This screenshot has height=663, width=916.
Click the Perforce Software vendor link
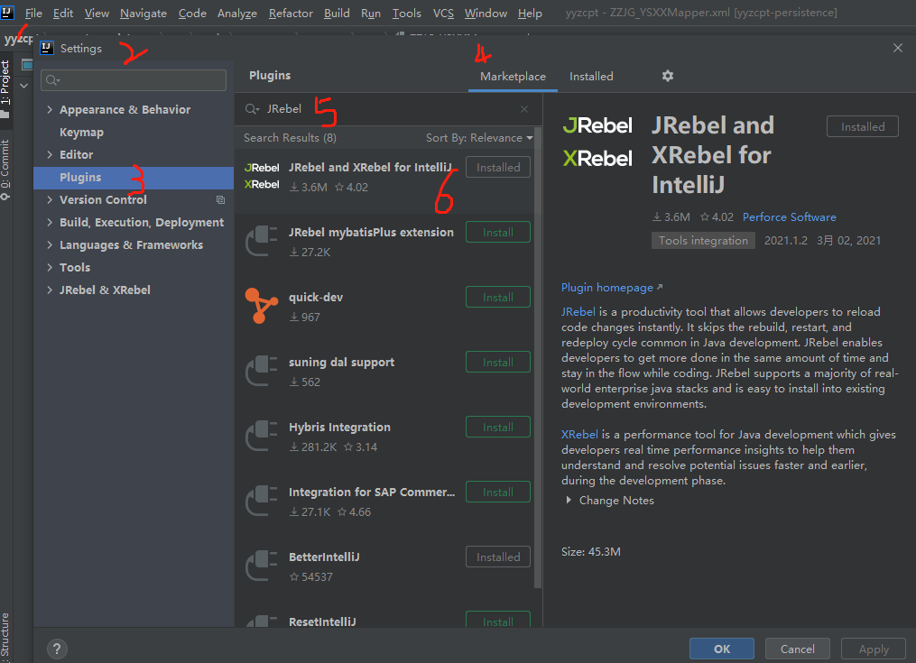789,216
